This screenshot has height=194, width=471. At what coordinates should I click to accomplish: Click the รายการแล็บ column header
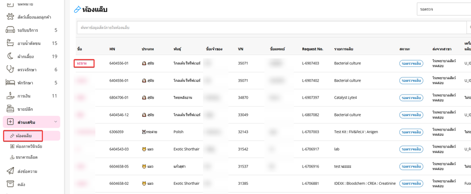pyautogui.click(x=343, y=49)
